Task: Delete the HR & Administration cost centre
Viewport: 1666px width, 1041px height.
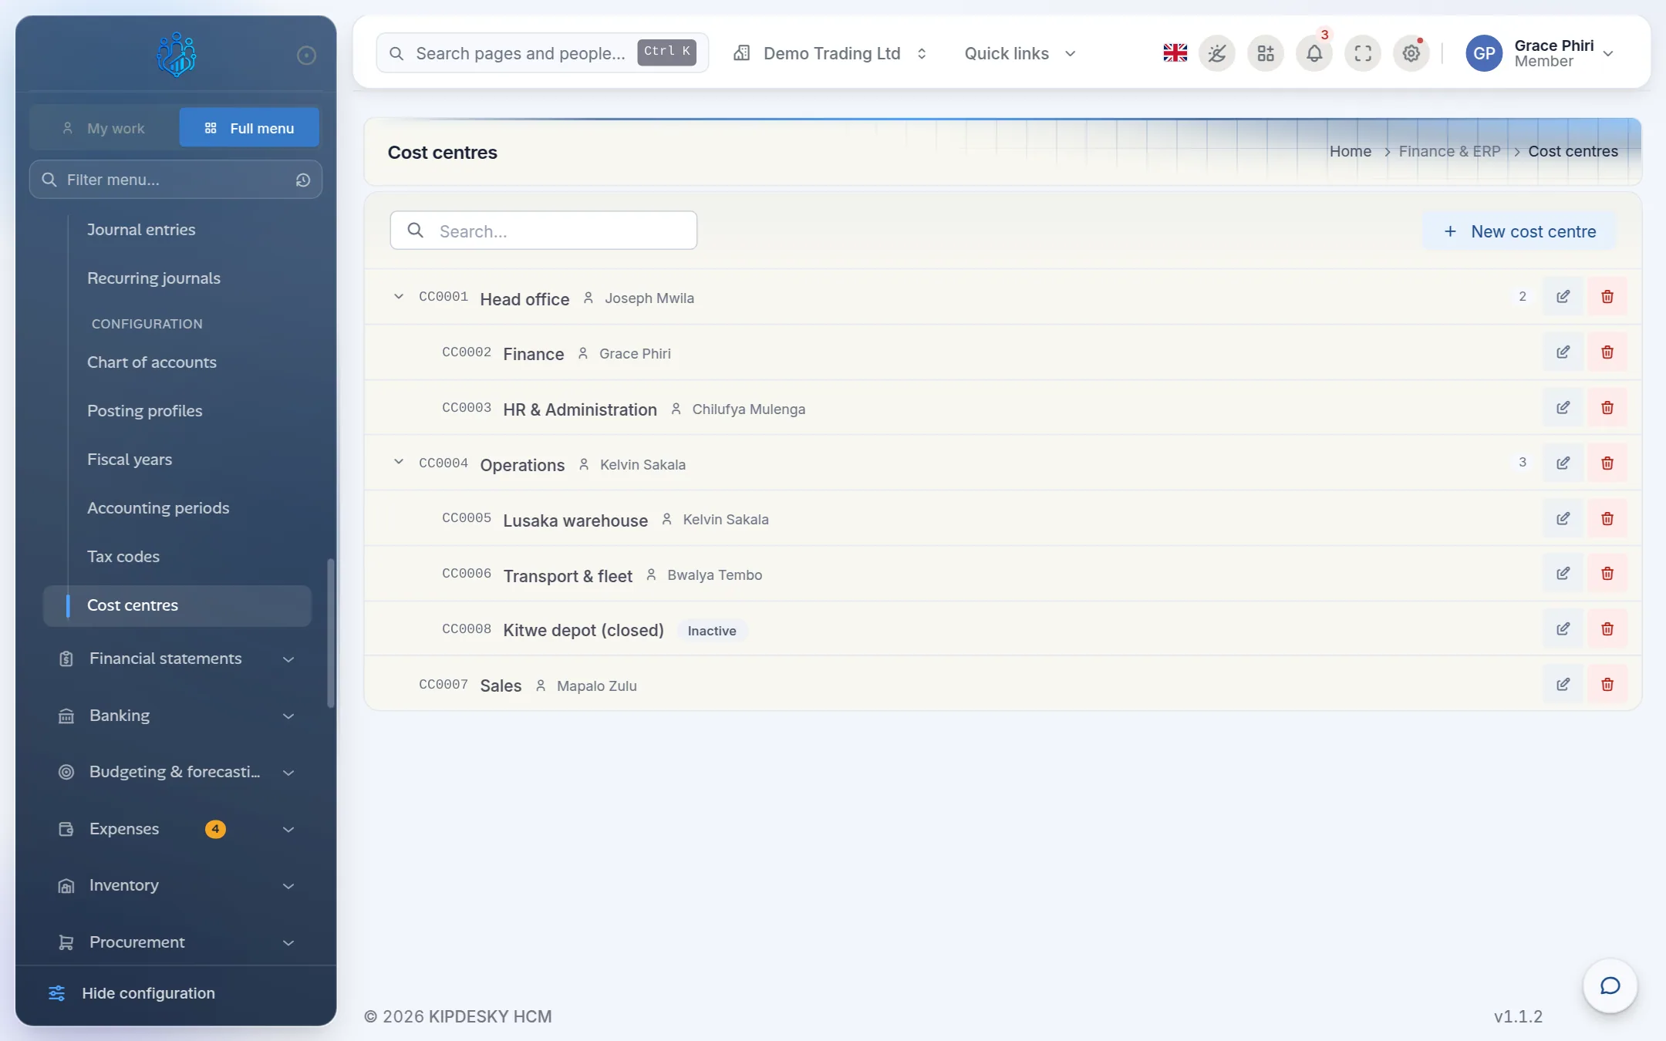Action: 1607,408
